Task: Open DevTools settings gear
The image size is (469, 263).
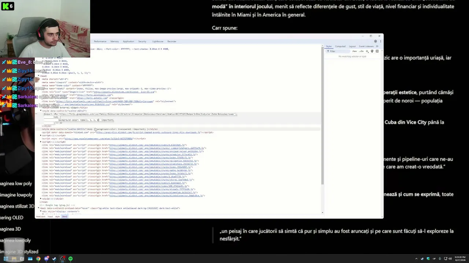Action: tap(375, 41)
